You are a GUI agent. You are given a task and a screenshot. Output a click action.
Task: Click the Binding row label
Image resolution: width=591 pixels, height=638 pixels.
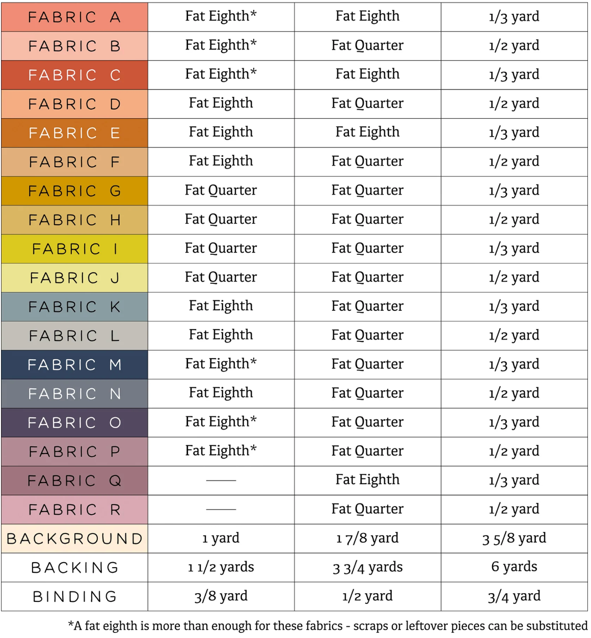[74, 597]
